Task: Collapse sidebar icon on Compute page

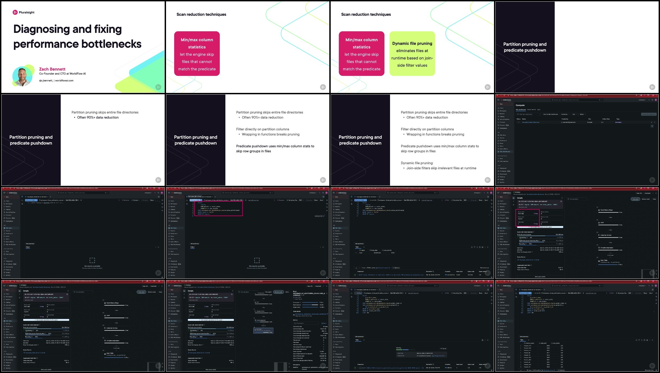Action: click(x=498, y=100)
